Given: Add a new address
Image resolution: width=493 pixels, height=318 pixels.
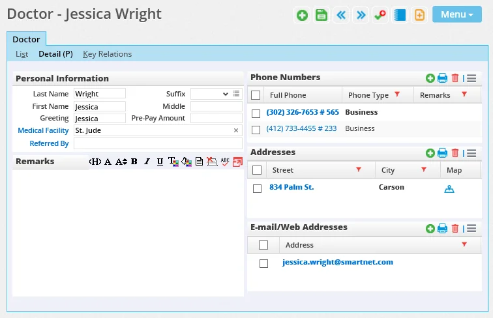Looking at the screenshot, I should pos(430,153).
